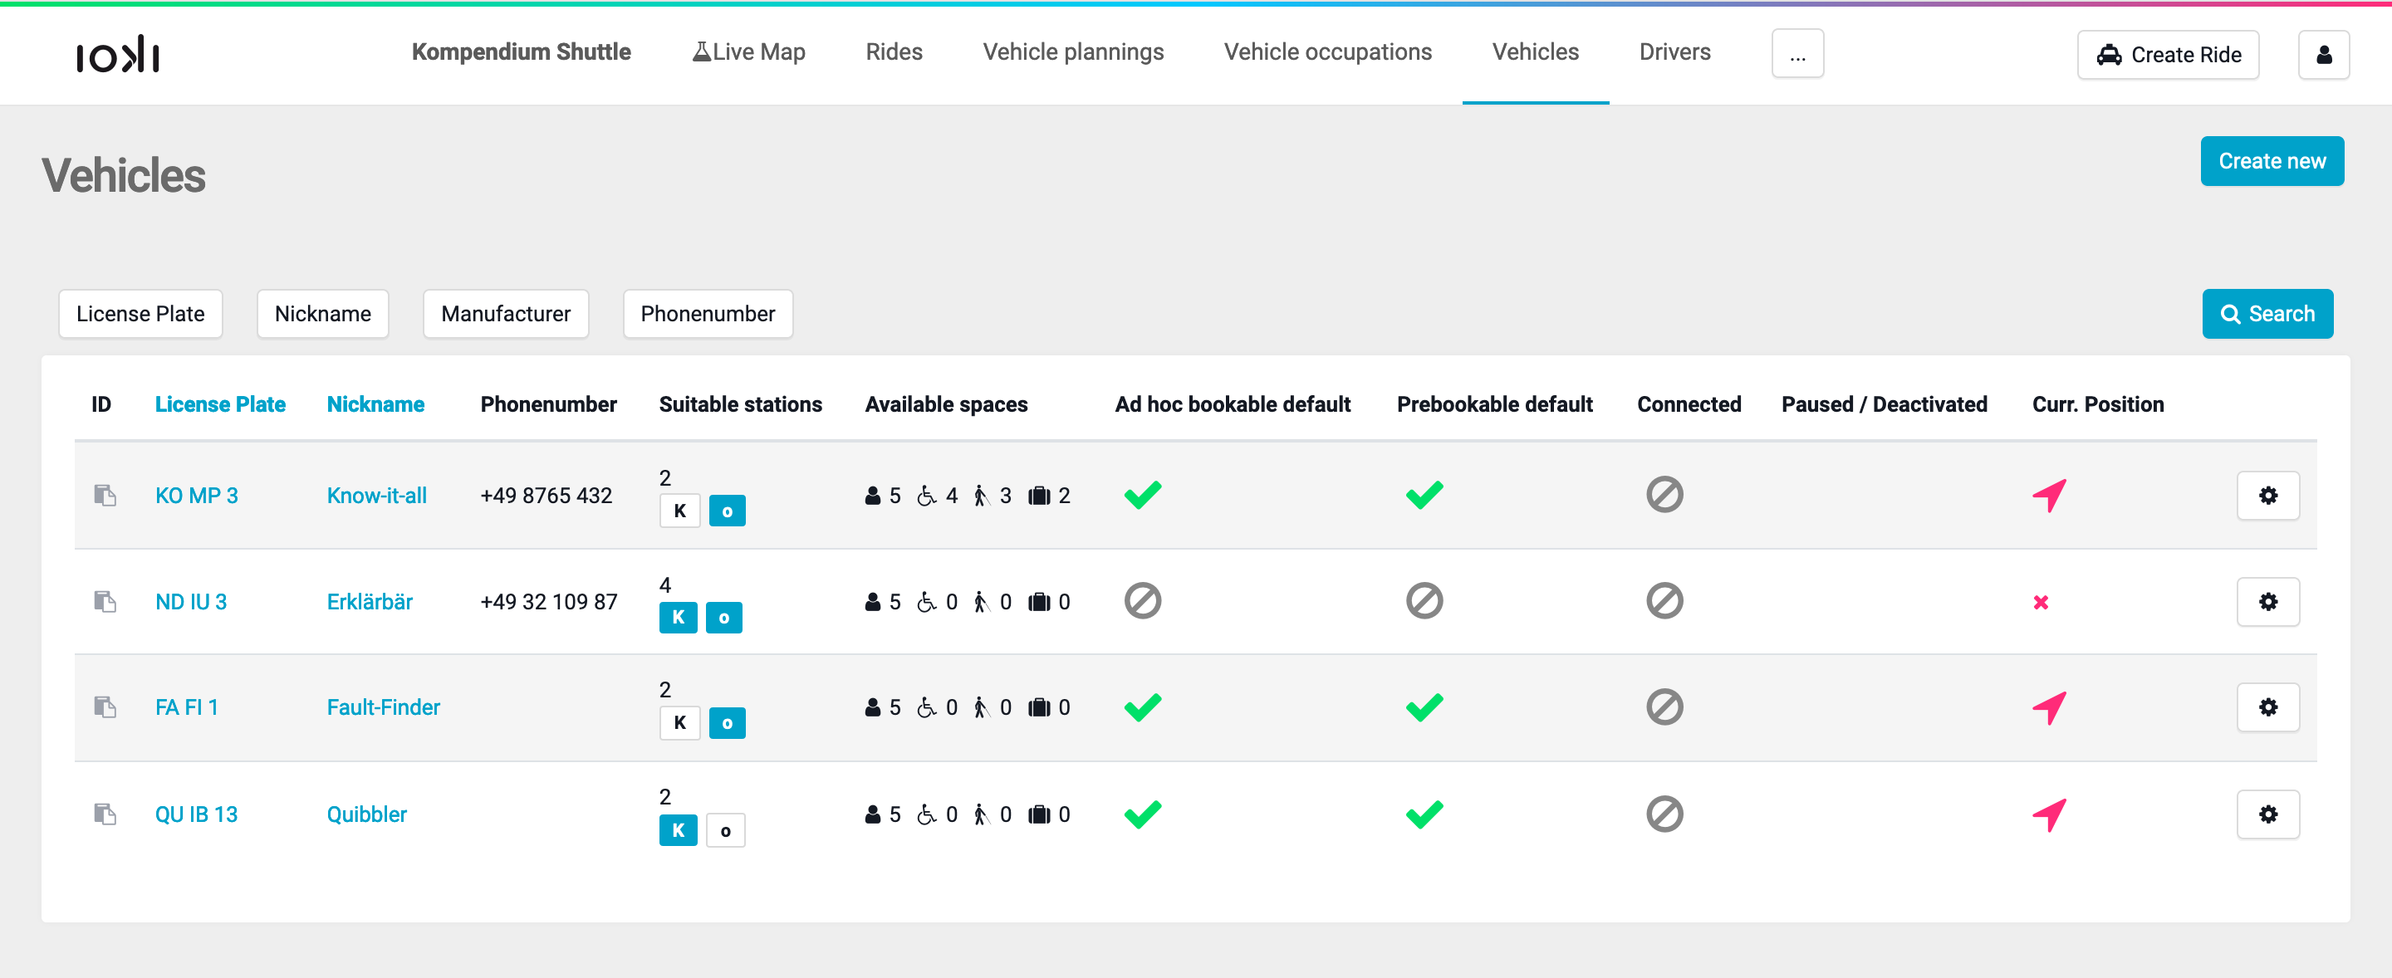Copy ID of vehicle KO MP 3
This screenshot has width=2392, height=978.
coord(105,496)
